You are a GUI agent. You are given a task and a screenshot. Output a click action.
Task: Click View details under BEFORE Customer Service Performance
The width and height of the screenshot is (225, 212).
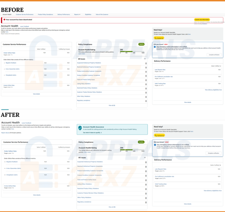tap(36, 94)
